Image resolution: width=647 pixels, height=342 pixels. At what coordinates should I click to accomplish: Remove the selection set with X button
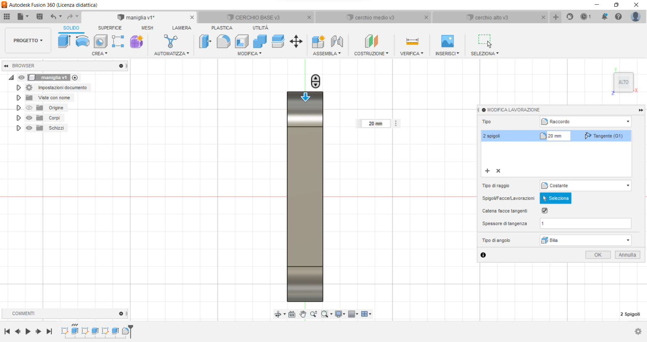tap(498, 171)
